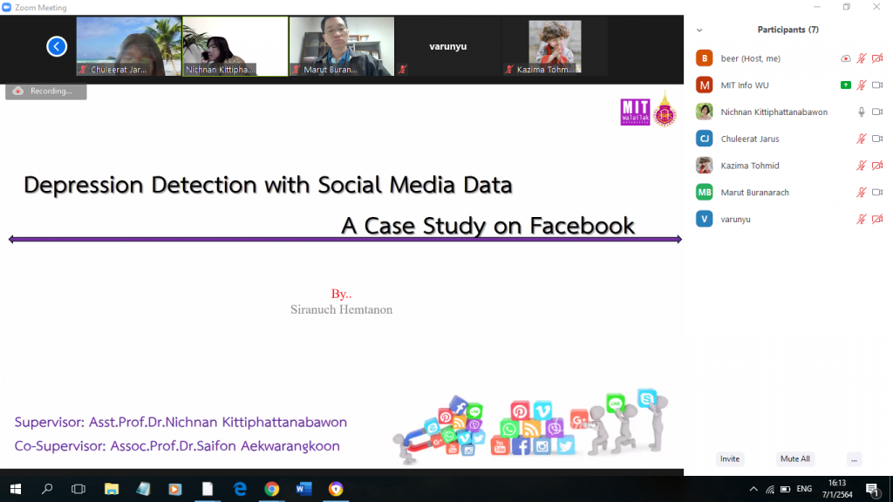
Task: Show hidden system tray icons
Action: pyautogui.click(x=752, y=489)
